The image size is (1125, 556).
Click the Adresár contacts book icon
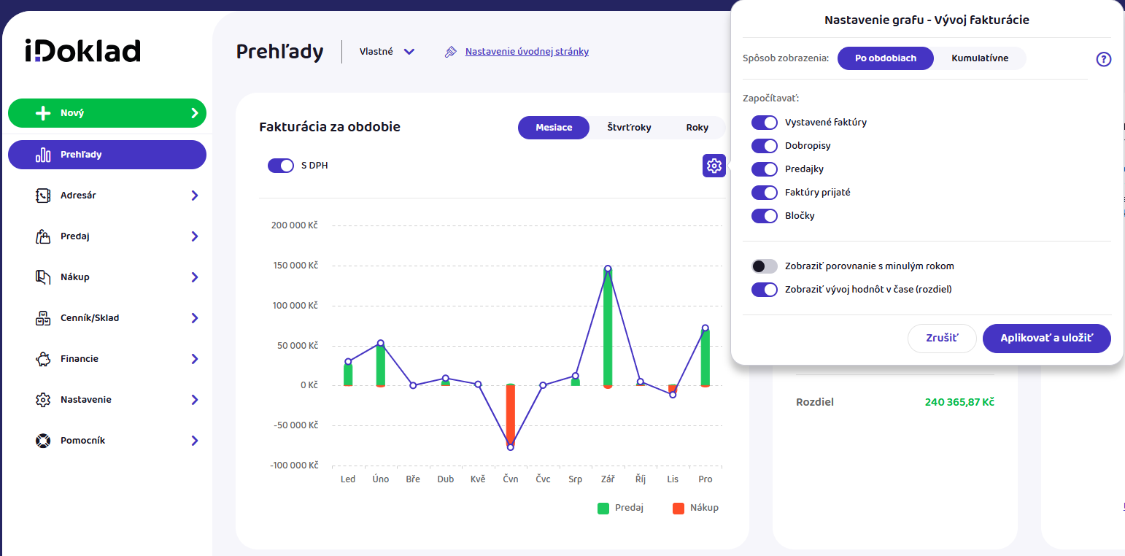(x=43, y=196)
